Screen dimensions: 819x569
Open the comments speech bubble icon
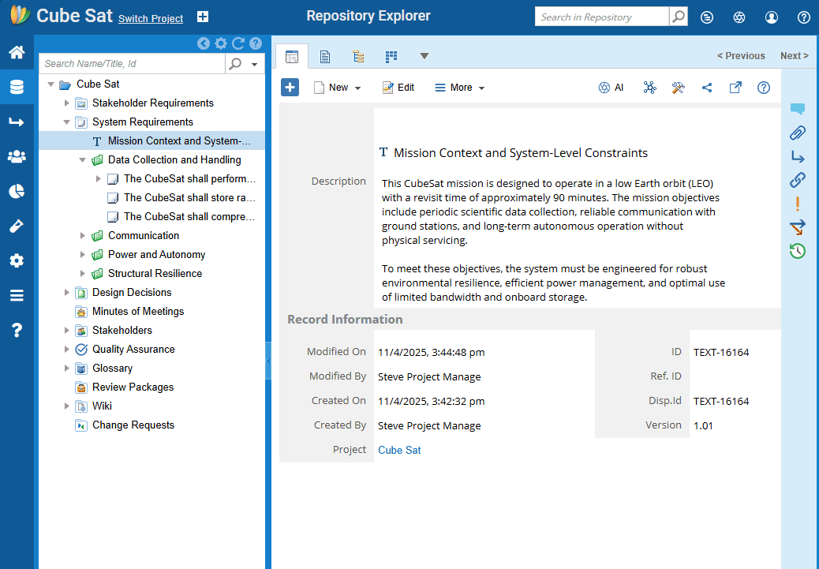pyautogui.click(x=798, y=109)
